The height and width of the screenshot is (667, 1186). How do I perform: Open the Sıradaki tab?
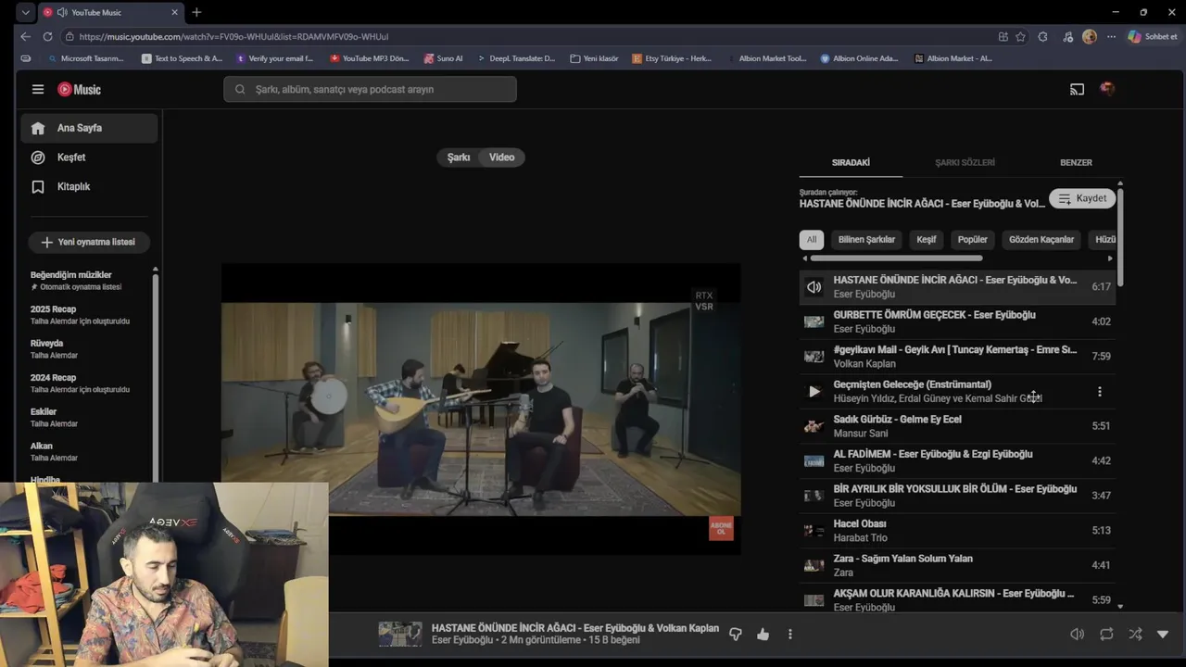851,162
